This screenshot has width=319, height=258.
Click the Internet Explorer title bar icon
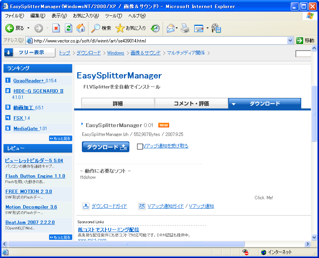(x=5, y=6)
